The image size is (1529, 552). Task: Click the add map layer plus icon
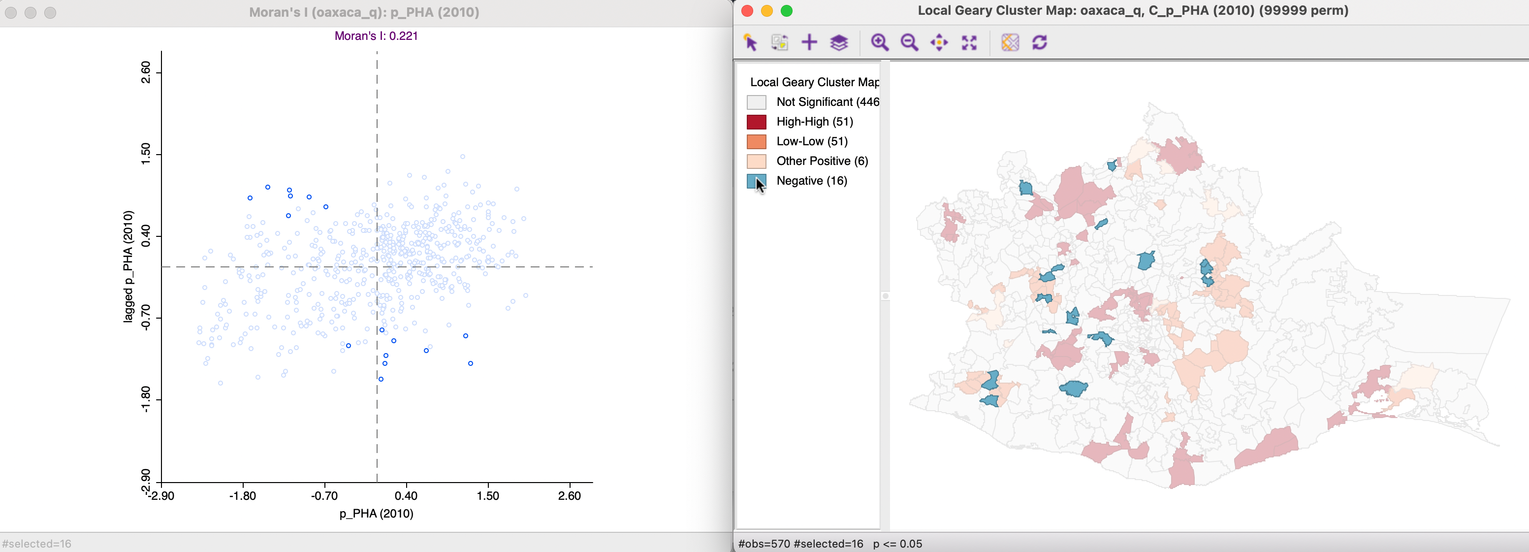(x=809, y=43)
